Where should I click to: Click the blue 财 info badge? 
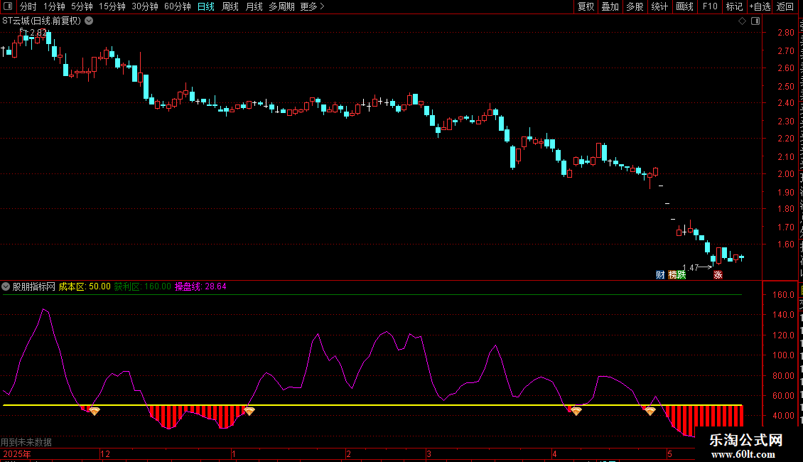[x=660, y=275]
